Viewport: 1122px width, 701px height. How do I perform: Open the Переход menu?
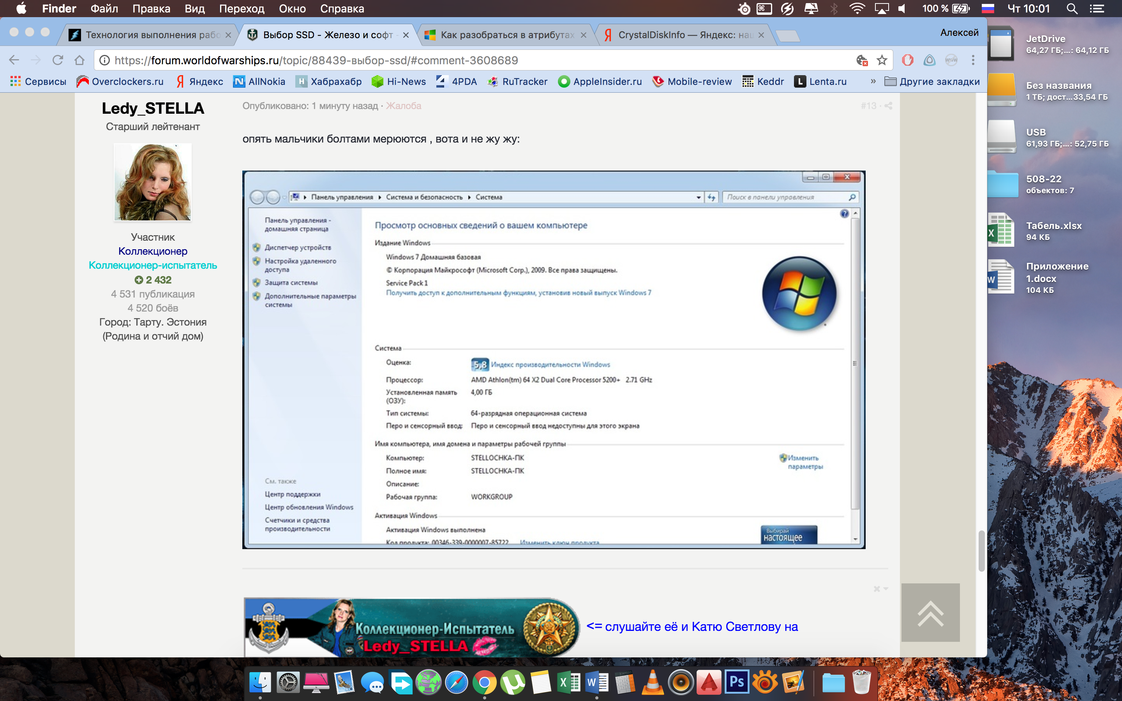(x=242, y=8)
